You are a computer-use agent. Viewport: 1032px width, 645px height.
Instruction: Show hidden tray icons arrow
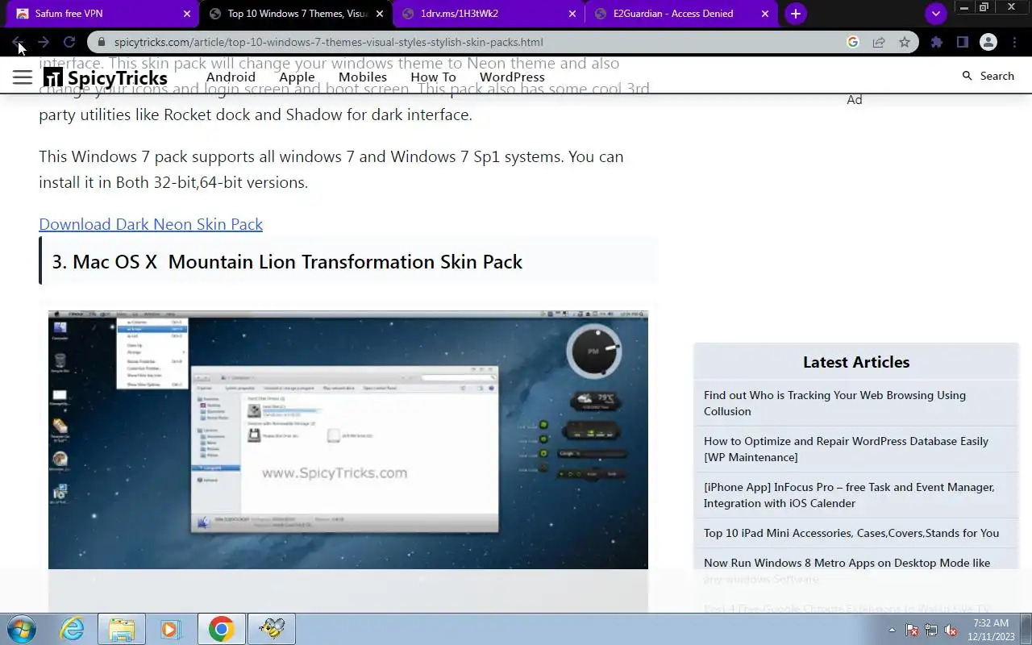tap(892, 630)
